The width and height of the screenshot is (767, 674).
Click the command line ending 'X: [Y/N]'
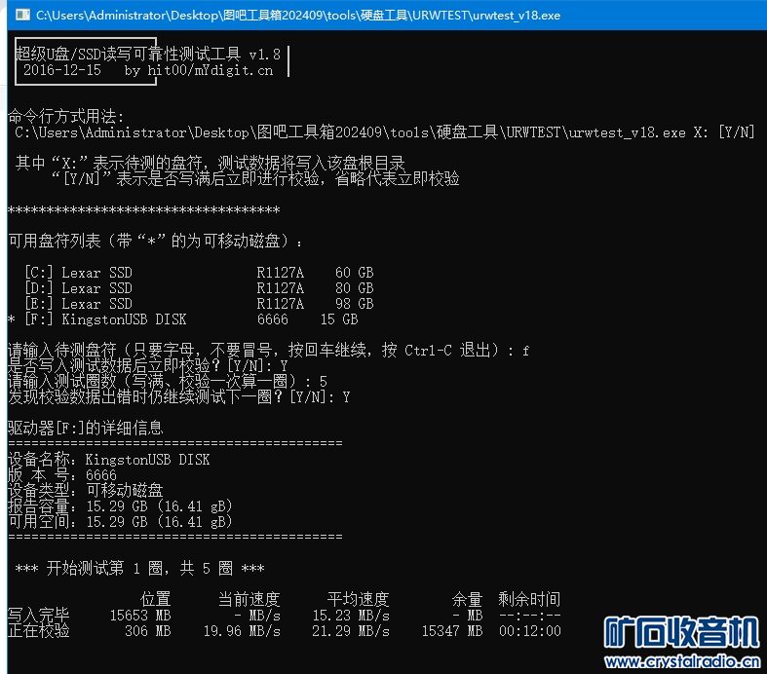pos(385,132)
